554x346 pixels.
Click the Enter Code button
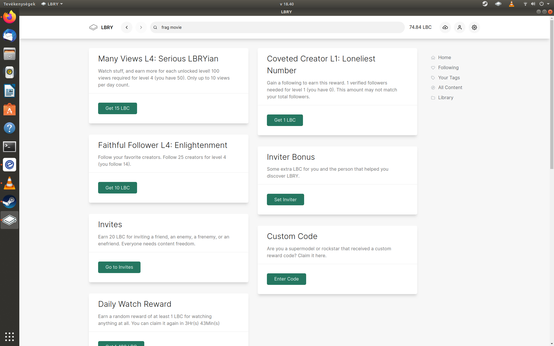pyautogui.click(x=287, y=279)
